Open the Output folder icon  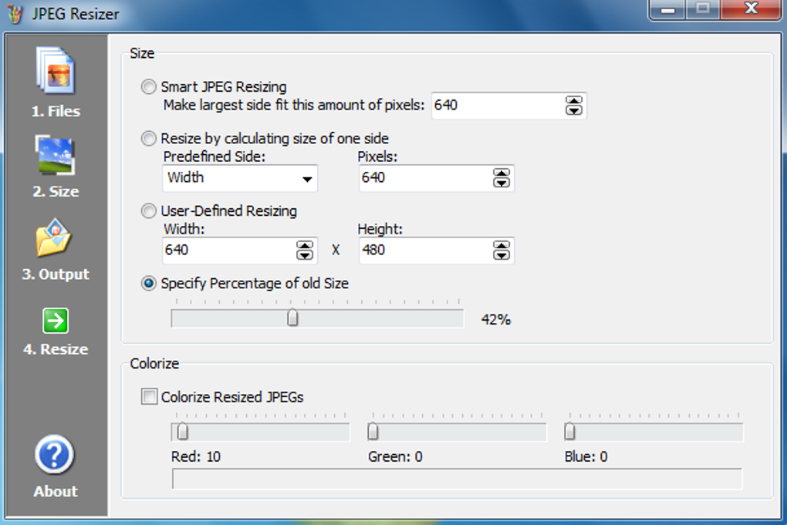(54, 239)
